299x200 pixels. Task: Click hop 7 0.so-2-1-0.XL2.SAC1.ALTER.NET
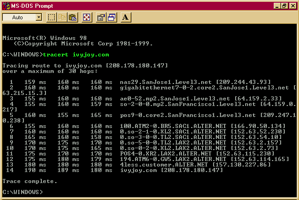173,132
